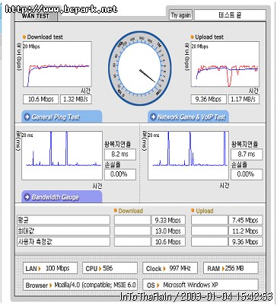Click the orange bullet beside Bandwidth Download column
The width and height of the screenshot is (277, 306).
[x=116, y=210]
